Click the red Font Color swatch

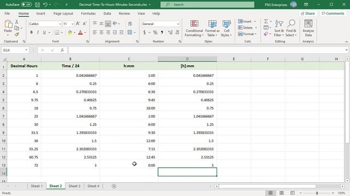(x=80, y=33)
